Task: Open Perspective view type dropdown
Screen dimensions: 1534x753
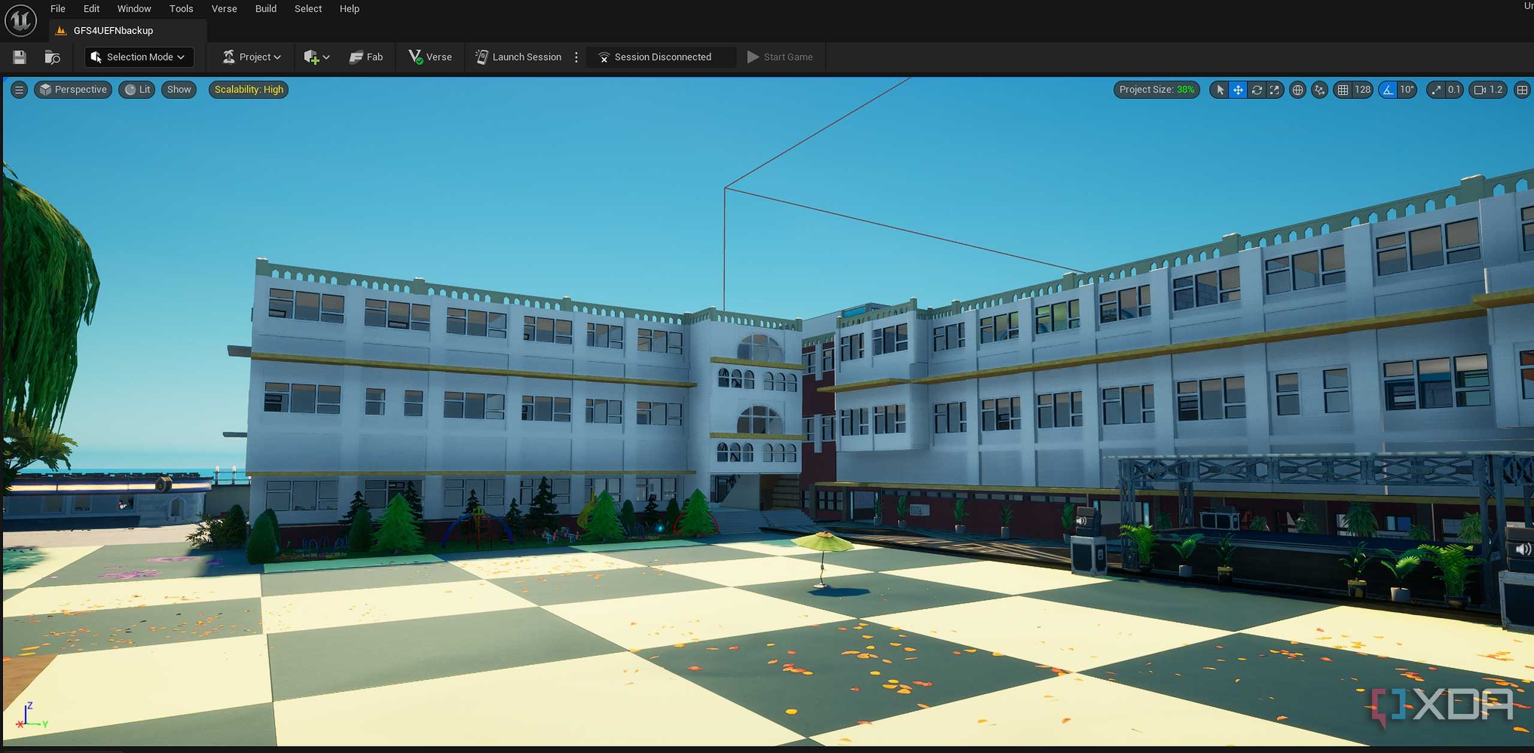Action: coord(73,90)
